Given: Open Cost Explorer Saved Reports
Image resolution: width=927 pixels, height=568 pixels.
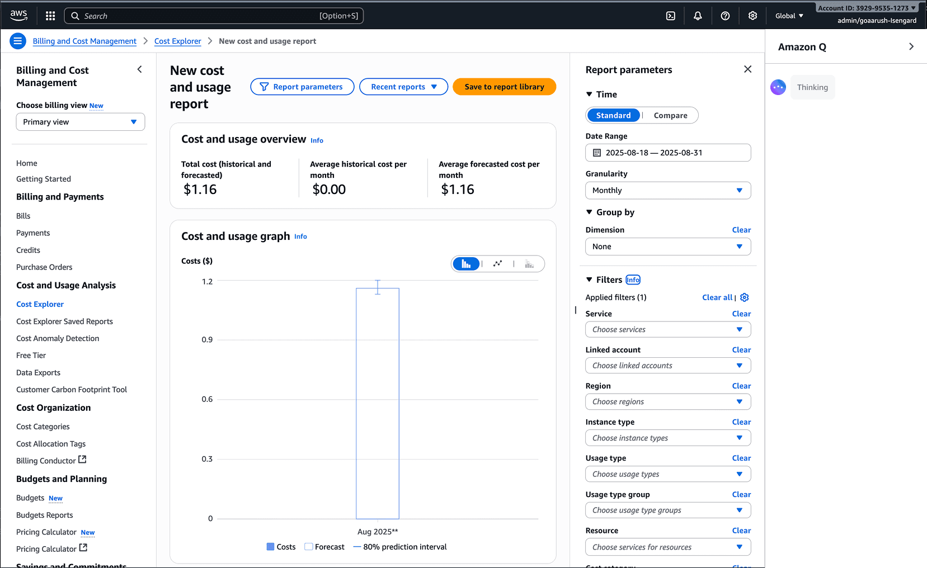Looking at the screenshot, I should pyautogui.click(x=64, y=321).
